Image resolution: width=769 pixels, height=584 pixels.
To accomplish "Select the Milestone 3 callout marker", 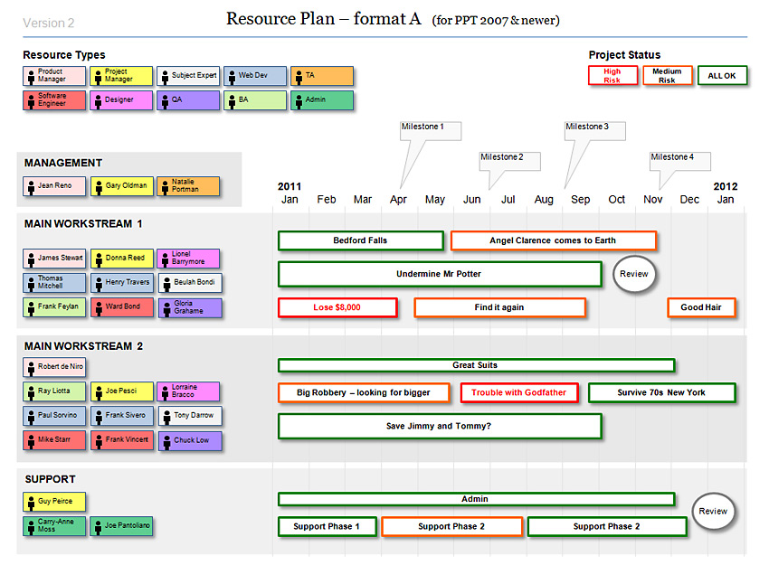I will tap(594, 130).
